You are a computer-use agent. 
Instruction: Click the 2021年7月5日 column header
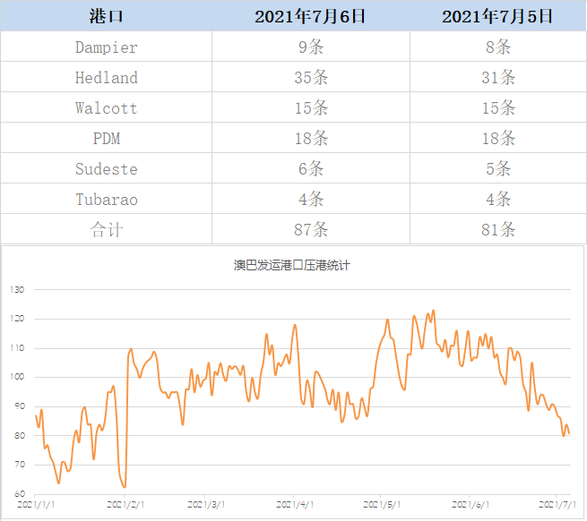pos(497,16)
